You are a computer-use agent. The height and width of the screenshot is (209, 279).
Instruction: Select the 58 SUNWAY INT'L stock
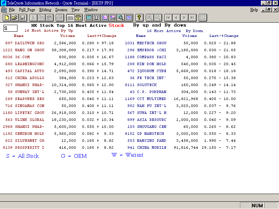point(61,92)
